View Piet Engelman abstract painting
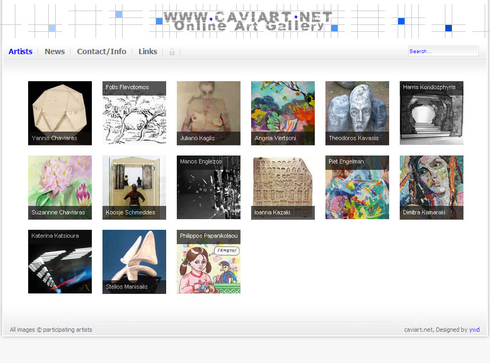Screen dimensions: 490x363 [357, 187]
